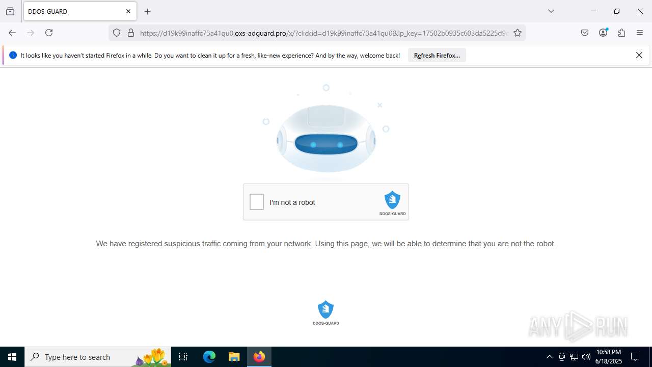The height and width of the screenshot is (367, 652).
Task: Click Firefox taskbar icon
Action: 259,357
